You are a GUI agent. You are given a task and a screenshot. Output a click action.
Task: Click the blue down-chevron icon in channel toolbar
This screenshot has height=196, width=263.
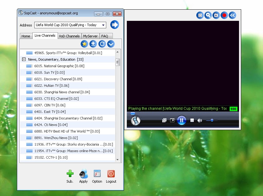(111, 44)
